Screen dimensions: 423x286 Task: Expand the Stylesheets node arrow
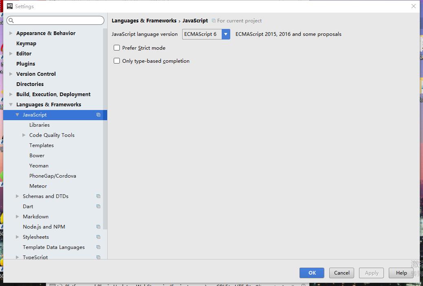pos(17,237)
